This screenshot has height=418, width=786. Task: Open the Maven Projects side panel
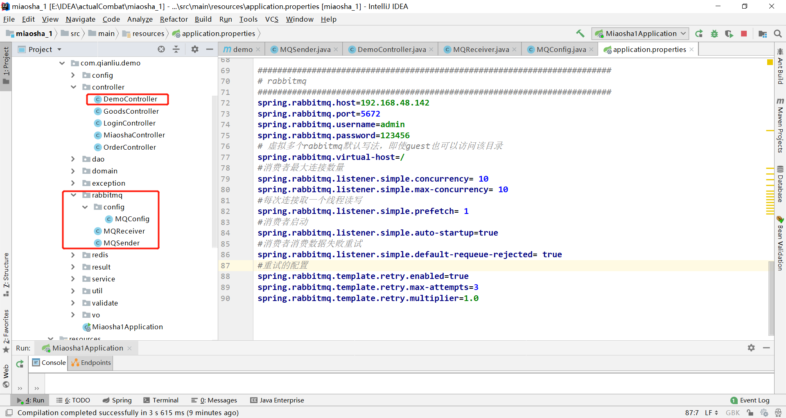780,126
